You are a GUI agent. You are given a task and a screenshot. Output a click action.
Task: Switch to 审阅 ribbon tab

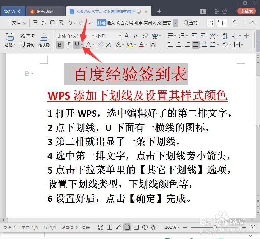point(148,23)
